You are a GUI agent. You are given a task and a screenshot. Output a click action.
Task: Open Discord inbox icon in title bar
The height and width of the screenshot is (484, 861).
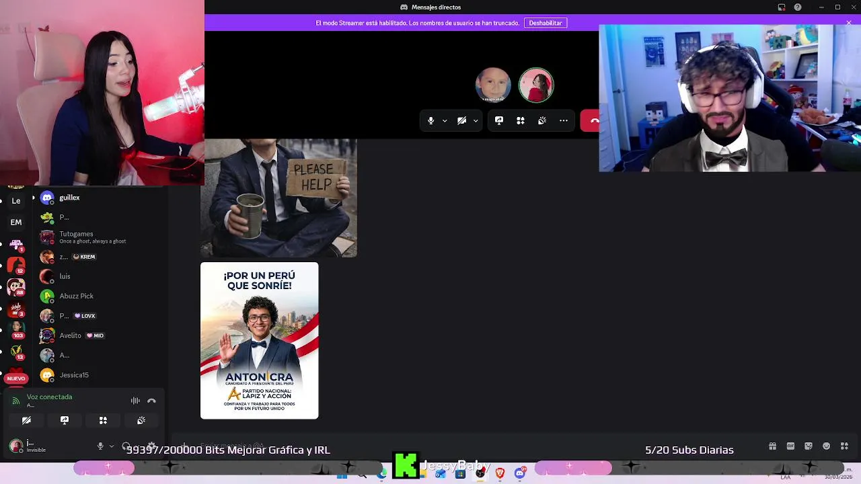click(782, 7)
